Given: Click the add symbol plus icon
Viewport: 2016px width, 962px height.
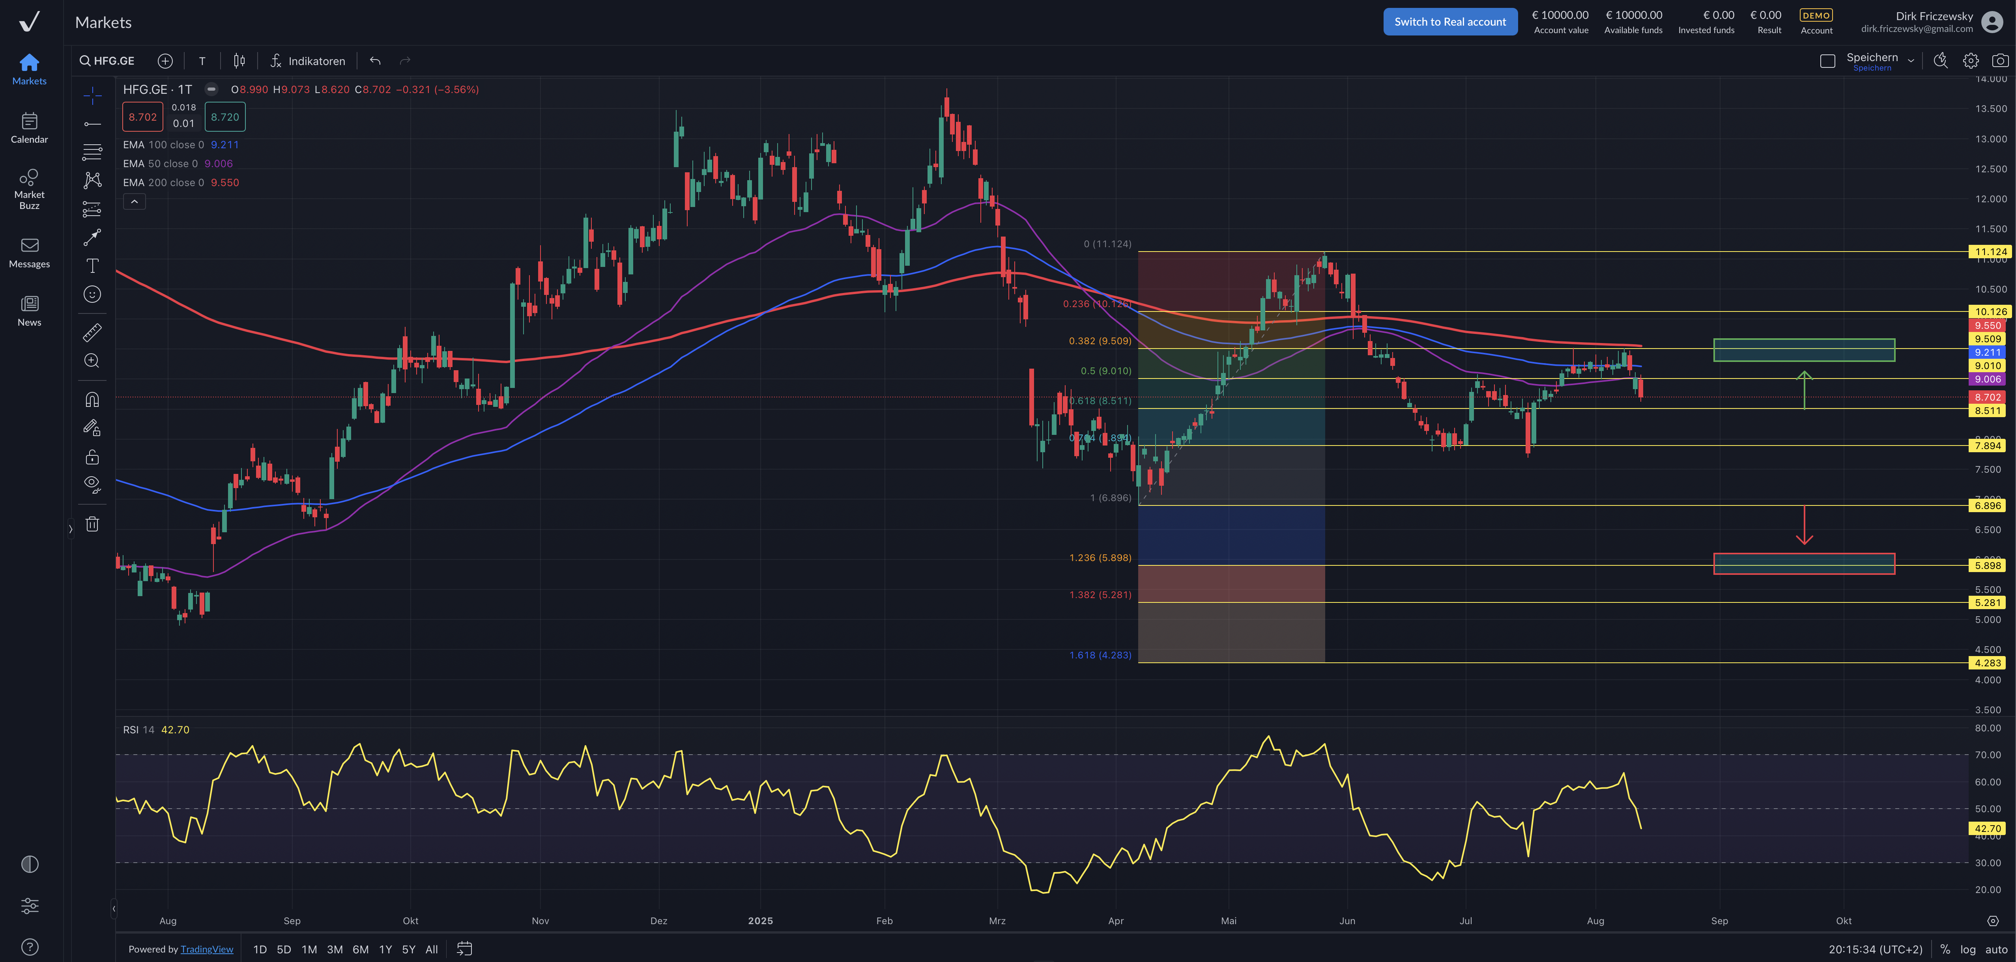Looking at the screenshot, I should tap(165, 61).
